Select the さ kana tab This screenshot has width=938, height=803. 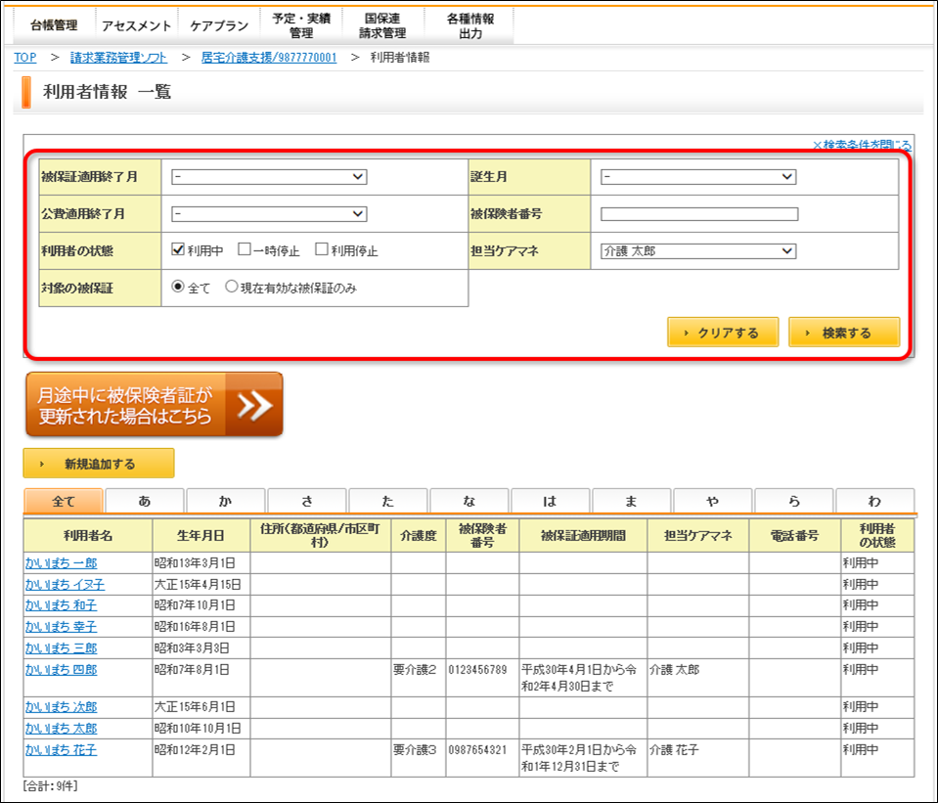tap(307, 501)
